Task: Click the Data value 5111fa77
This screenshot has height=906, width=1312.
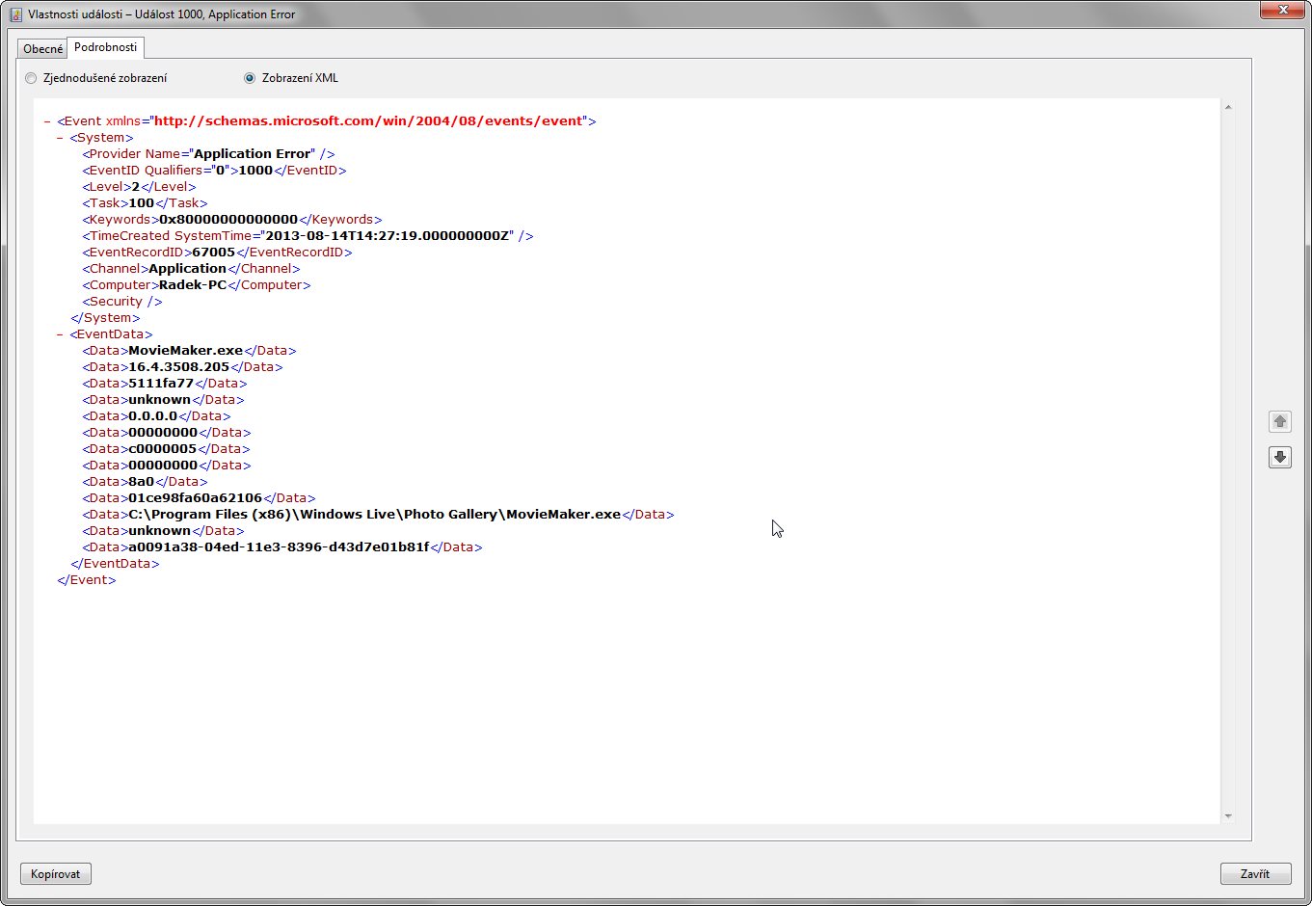Action: [161, 384]
